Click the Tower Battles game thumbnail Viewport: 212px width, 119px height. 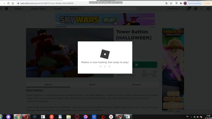70,53
